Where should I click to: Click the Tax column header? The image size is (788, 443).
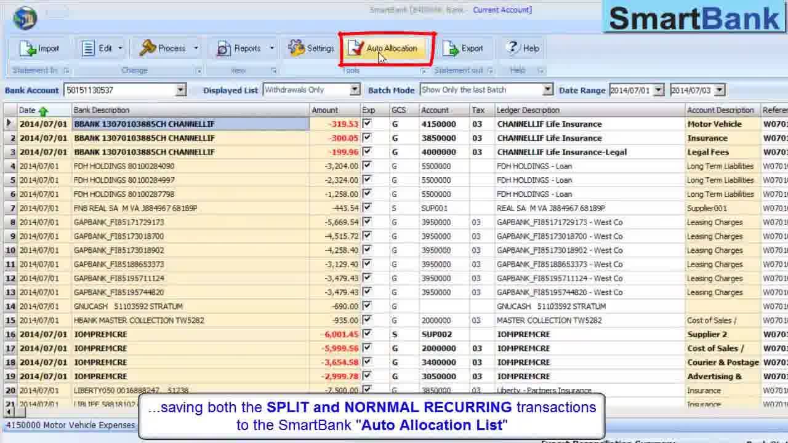click(483, 110)
